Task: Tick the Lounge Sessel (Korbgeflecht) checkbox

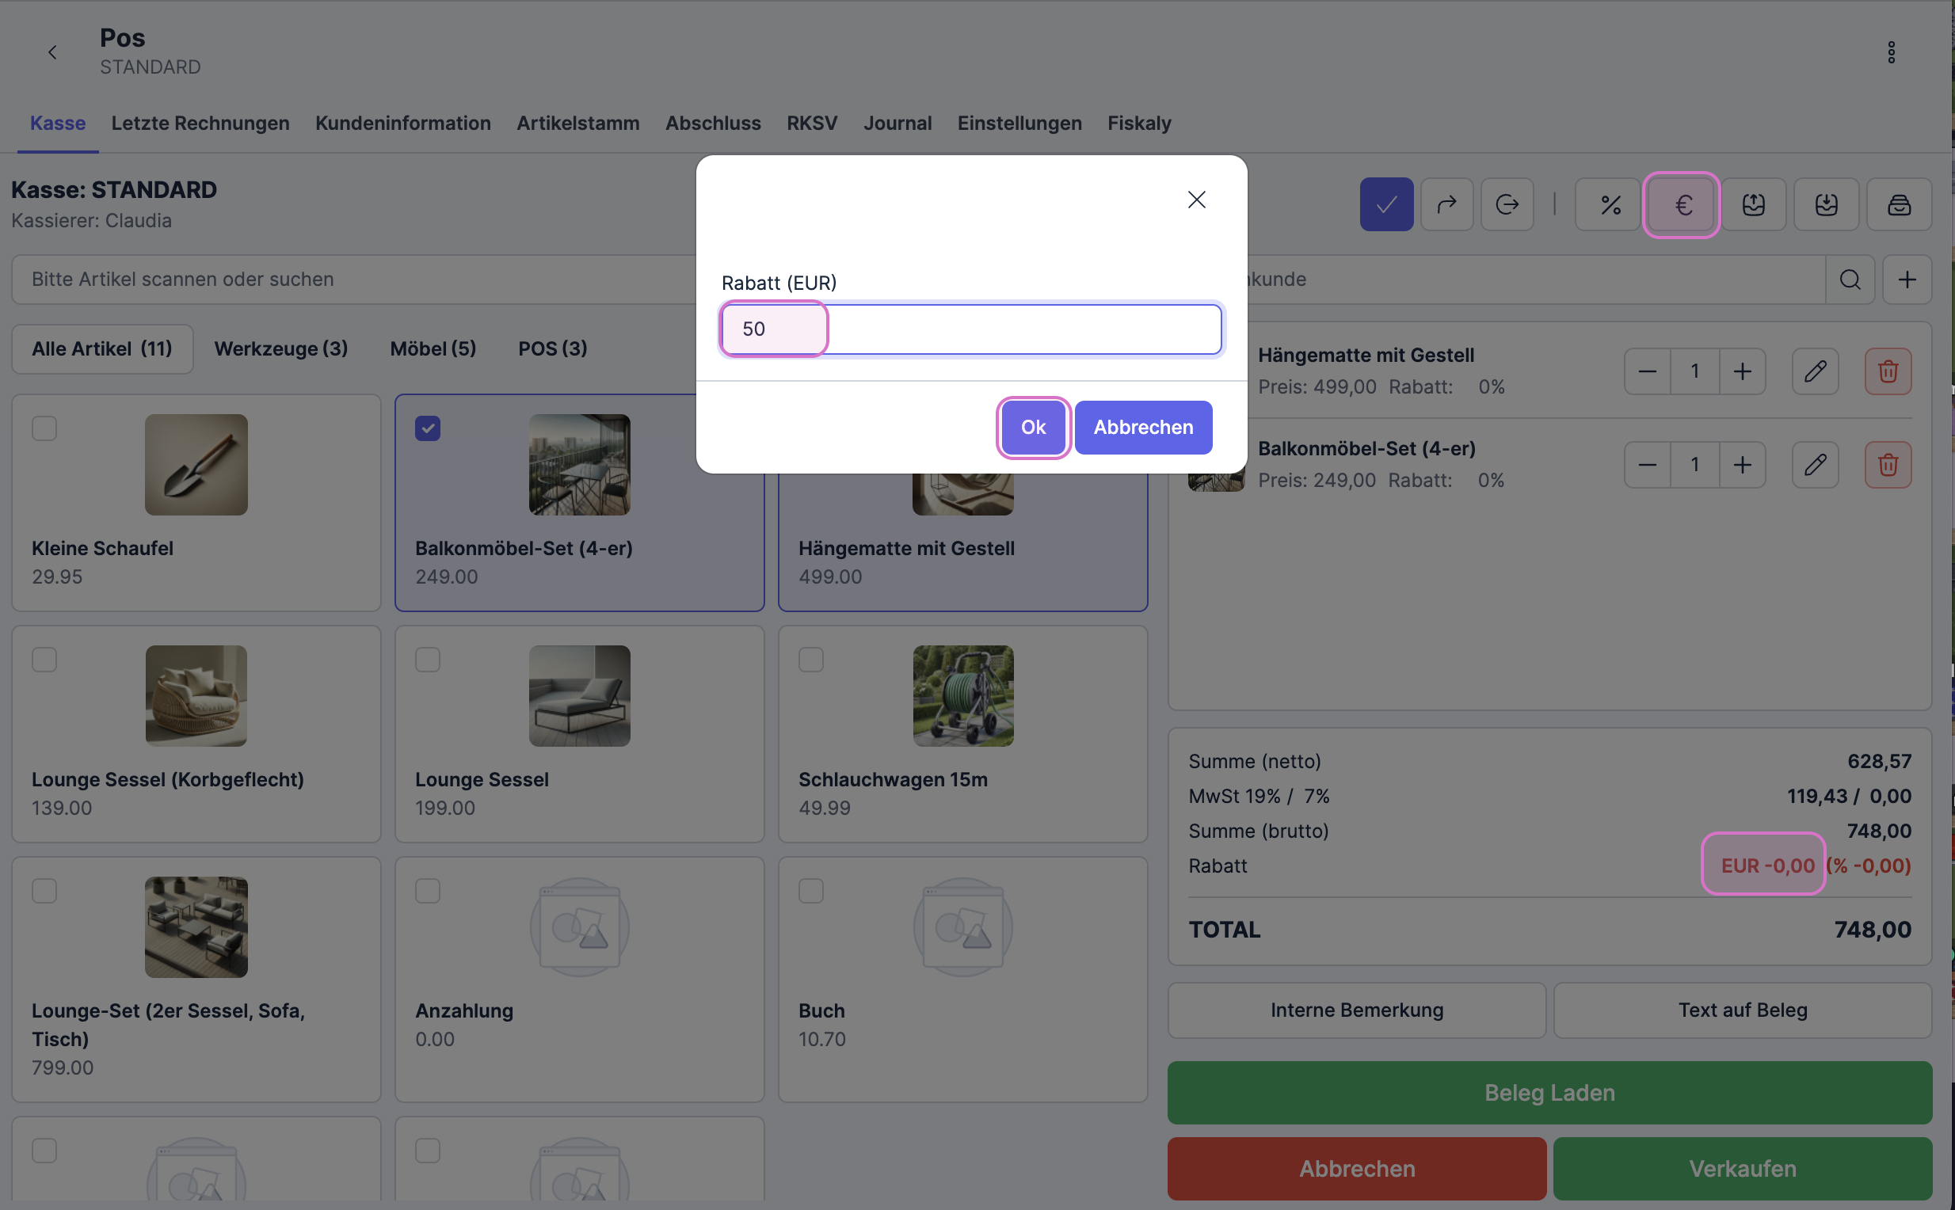Action: (x=44, y=660)
